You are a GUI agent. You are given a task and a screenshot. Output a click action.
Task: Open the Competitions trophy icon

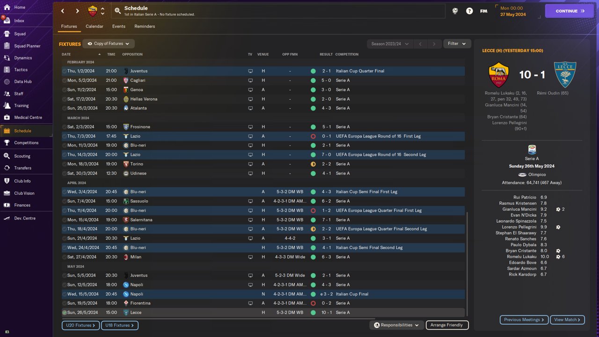click(x=7, y=143)
